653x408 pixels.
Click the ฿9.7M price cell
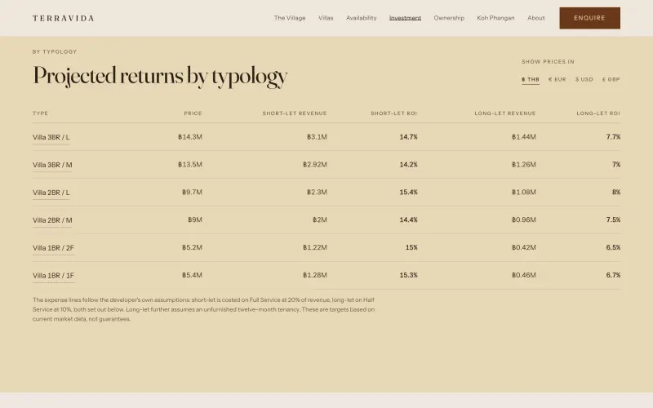tap(192, 192)
